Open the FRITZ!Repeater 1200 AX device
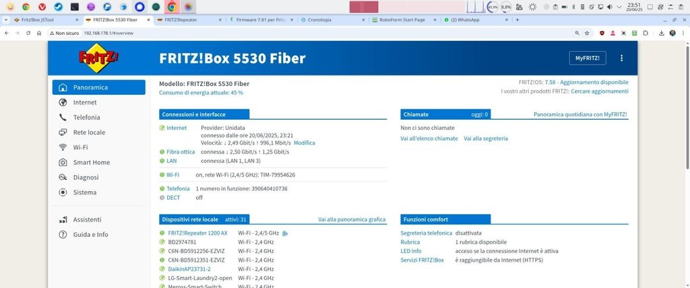Image resolution: width=690 pixels, height=288 pixels. tap(197, 233)
